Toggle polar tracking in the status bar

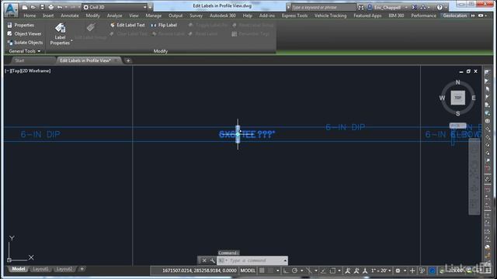pos(294,270)
